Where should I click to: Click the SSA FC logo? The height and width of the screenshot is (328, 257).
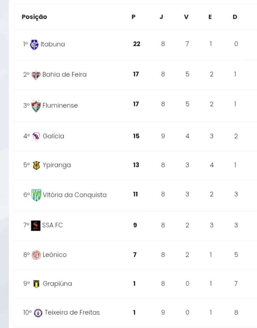[x=36, y=225]
